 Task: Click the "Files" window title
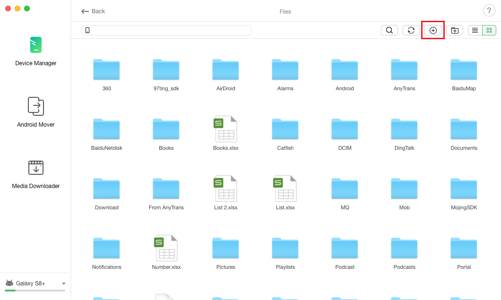pos(285,11)
